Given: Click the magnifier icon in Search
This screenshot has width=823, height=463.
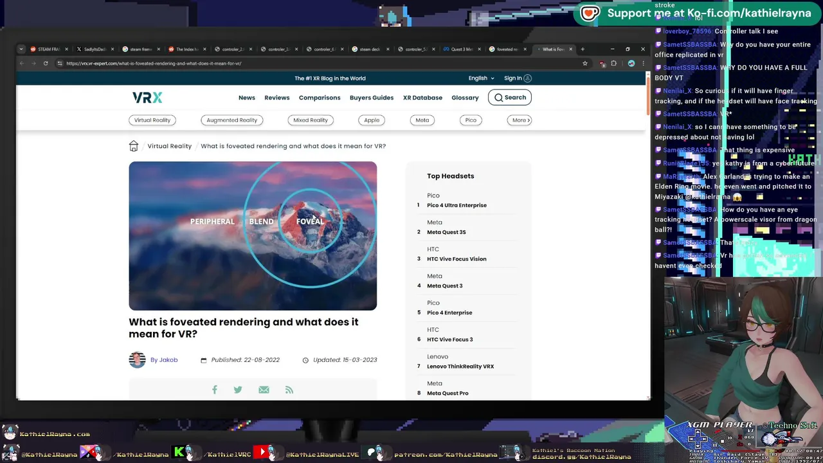Looking at the screenshot, I should click(498, 98).
